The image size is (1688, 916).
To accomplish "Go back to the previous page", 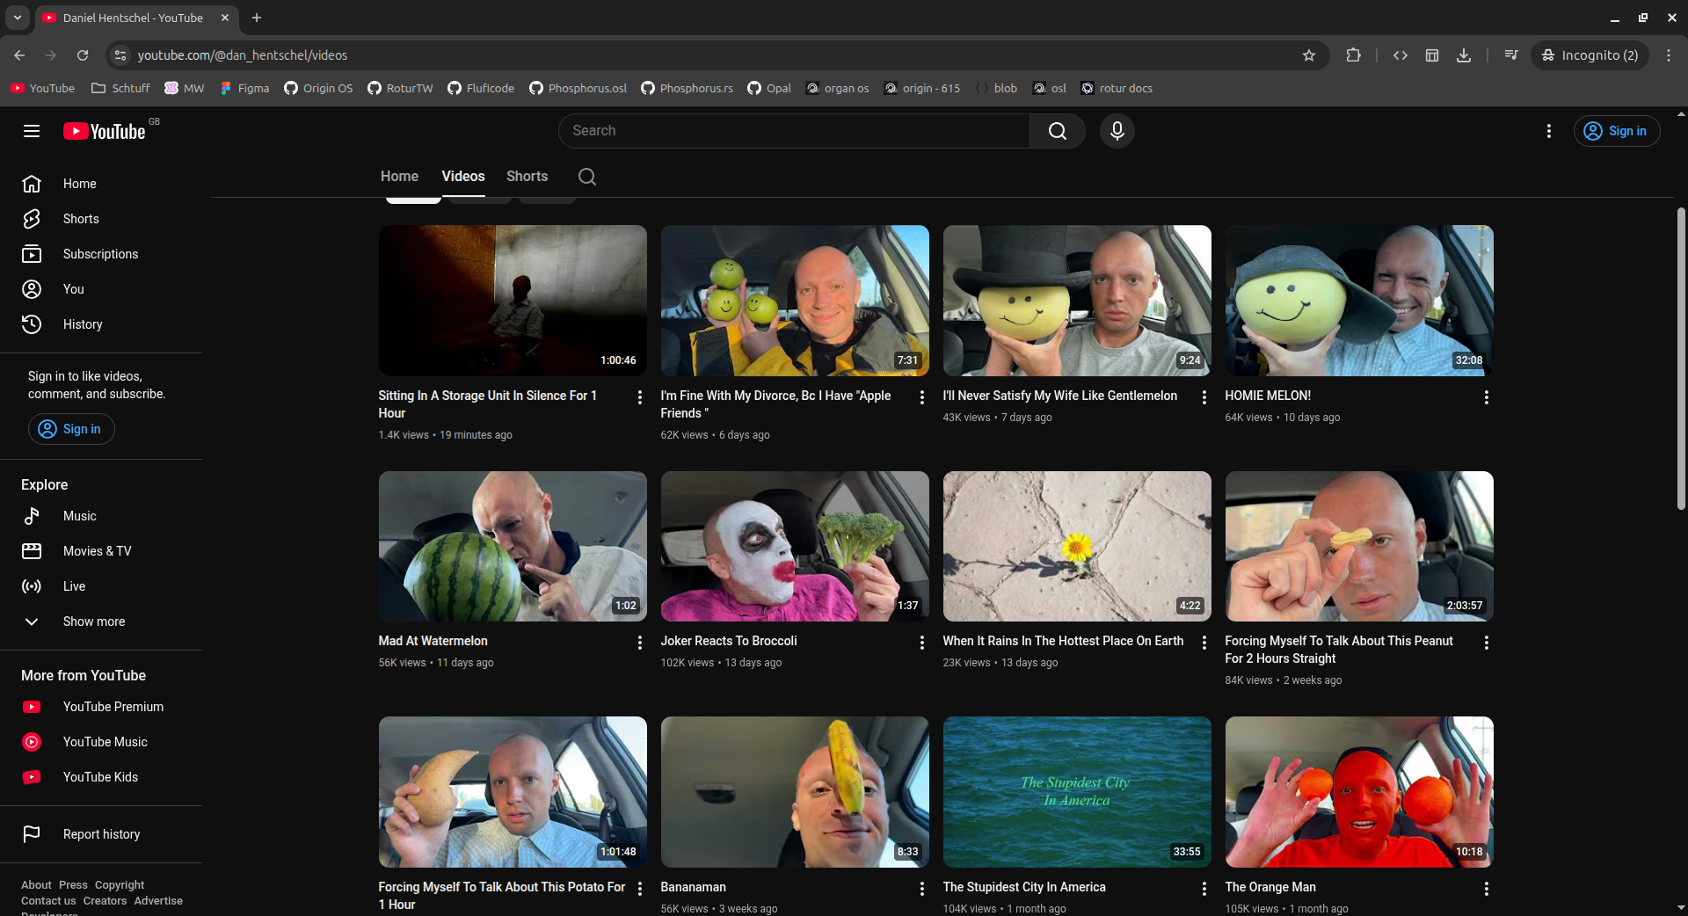I will click(19, 55).
